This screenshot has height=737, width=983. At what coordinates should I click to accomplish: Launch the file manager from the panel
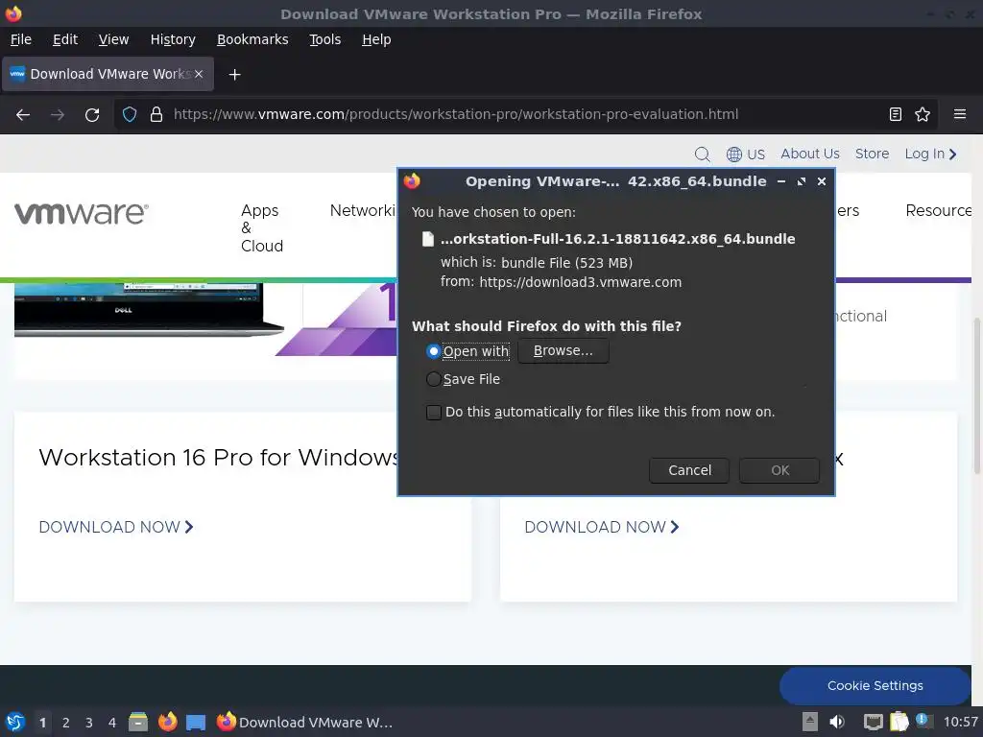tap(138, 722)
